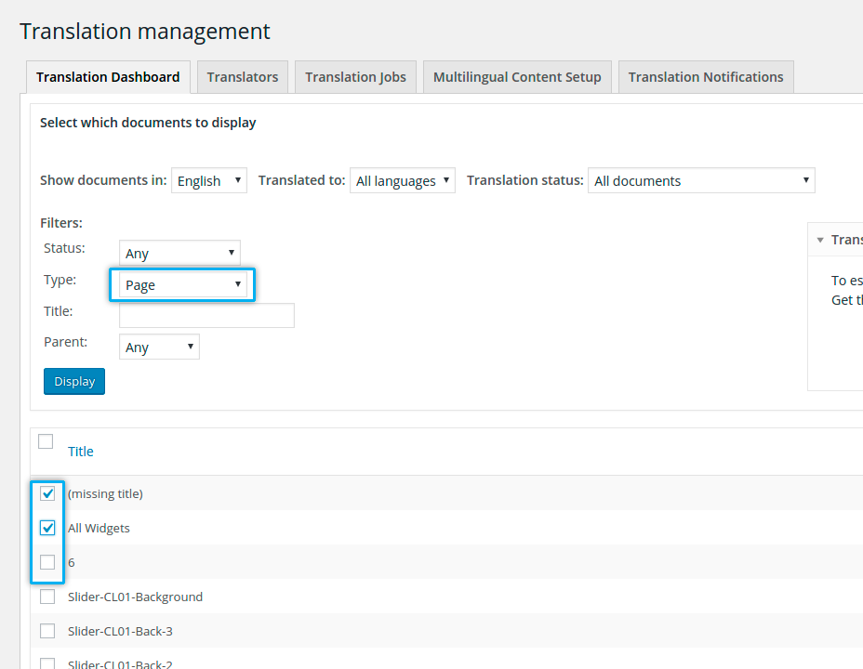Open Translation Notifications tab
The height and width of the screenshot is (669, 863).
pos(705,77)
